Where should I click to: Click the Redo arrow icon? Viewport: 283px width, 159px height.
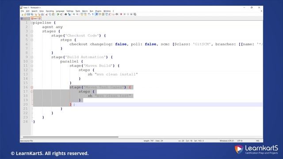click(x=61, y=14)
